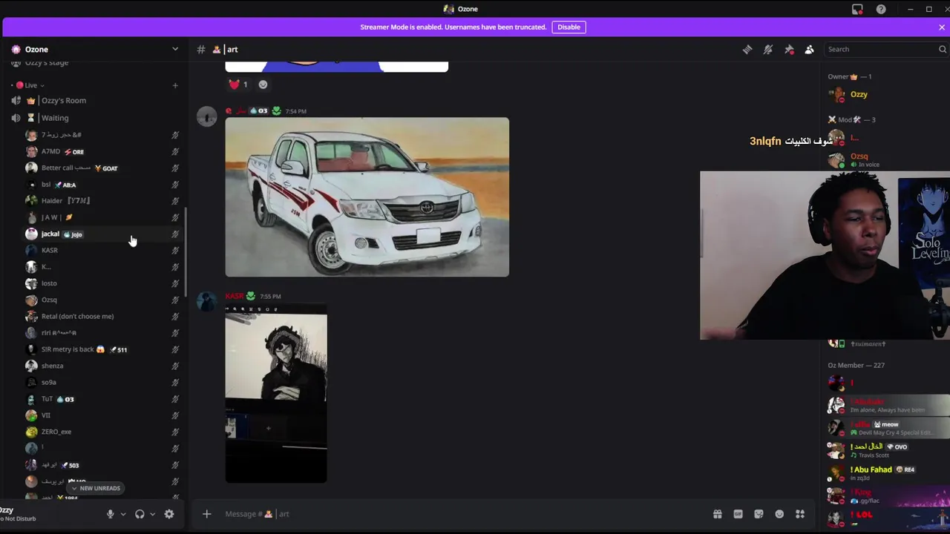Open the gift icon in message bar
The width and height of the screenshot is (950, 534).
718,514
